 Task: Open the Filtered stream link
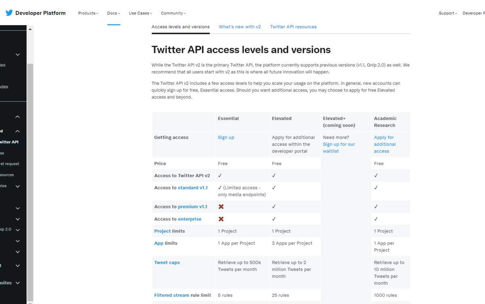[x=172, y=296]
